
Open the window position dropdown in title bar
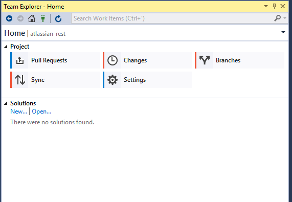[x=266, y=6]
